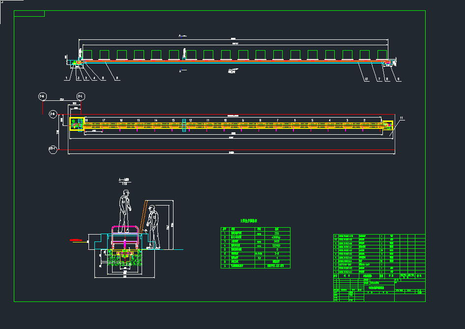Select the cyan section marker in plan view
The height and width of the screenshot is (329, 465).
click(x=184, y=125)
